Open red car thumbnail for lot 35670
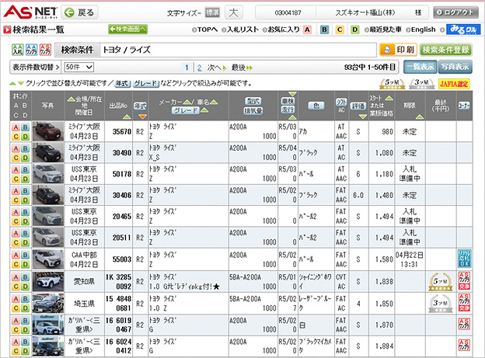 coord(48,131)
